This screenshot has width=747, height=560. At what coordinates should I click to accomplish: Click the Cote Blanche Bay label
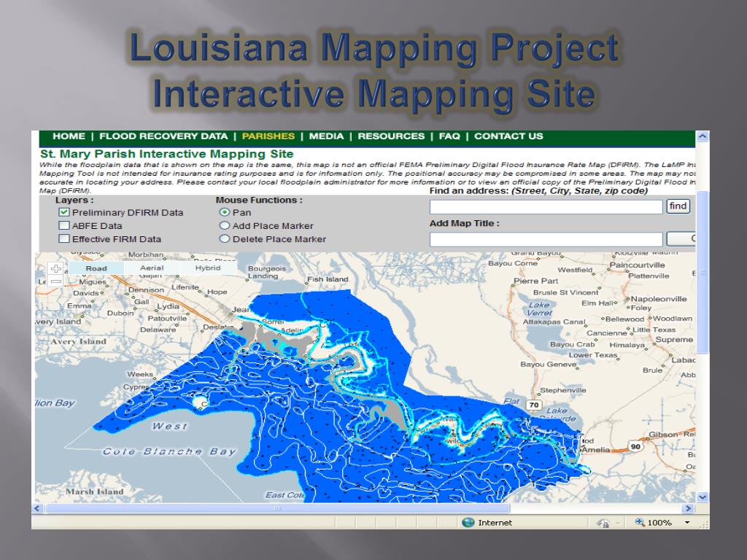click(x=169, y=451)
